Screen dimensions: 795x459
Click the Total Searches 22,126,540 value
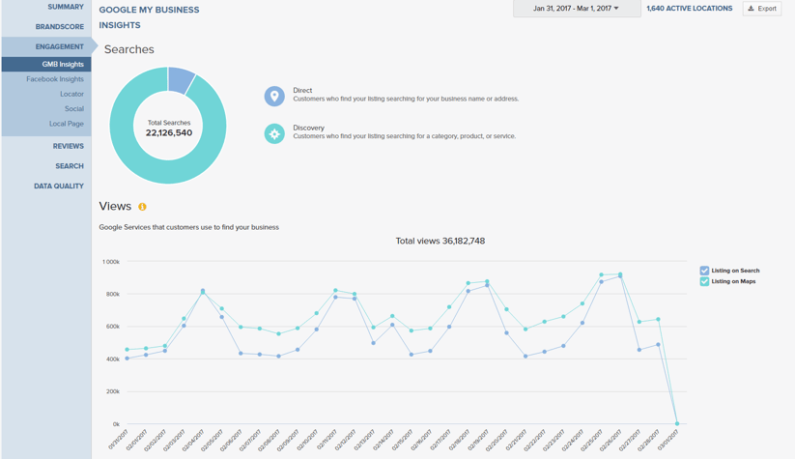click(x=169, y=133)
